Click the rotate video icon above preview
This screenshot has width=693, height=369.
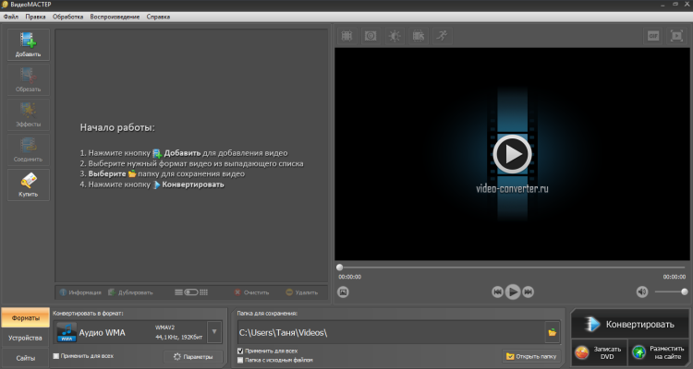[x=418, y=36]
